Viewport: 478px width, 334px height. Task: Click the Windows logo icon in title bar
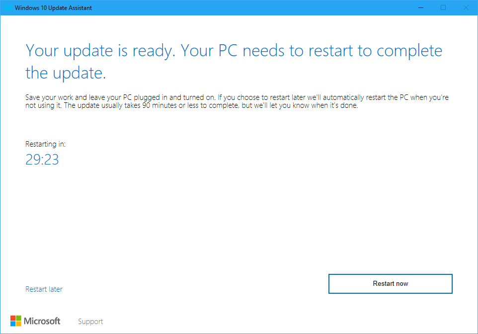[x=8, y=8]
